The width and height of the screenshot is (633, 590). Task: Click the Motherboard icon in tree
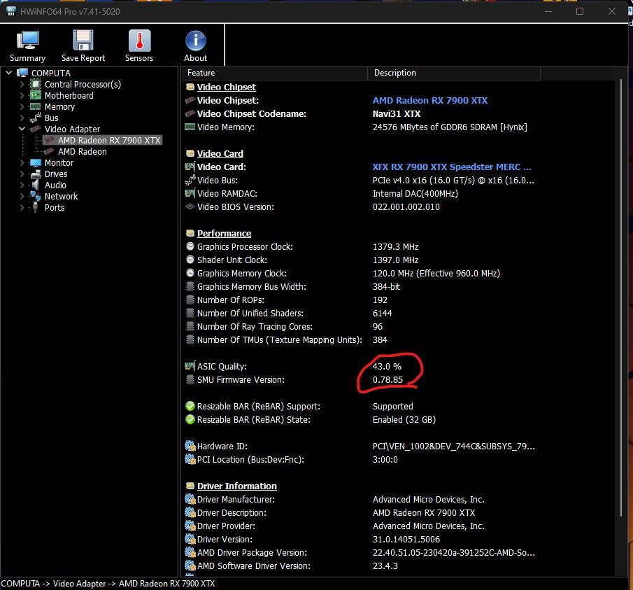pos(36,96)
